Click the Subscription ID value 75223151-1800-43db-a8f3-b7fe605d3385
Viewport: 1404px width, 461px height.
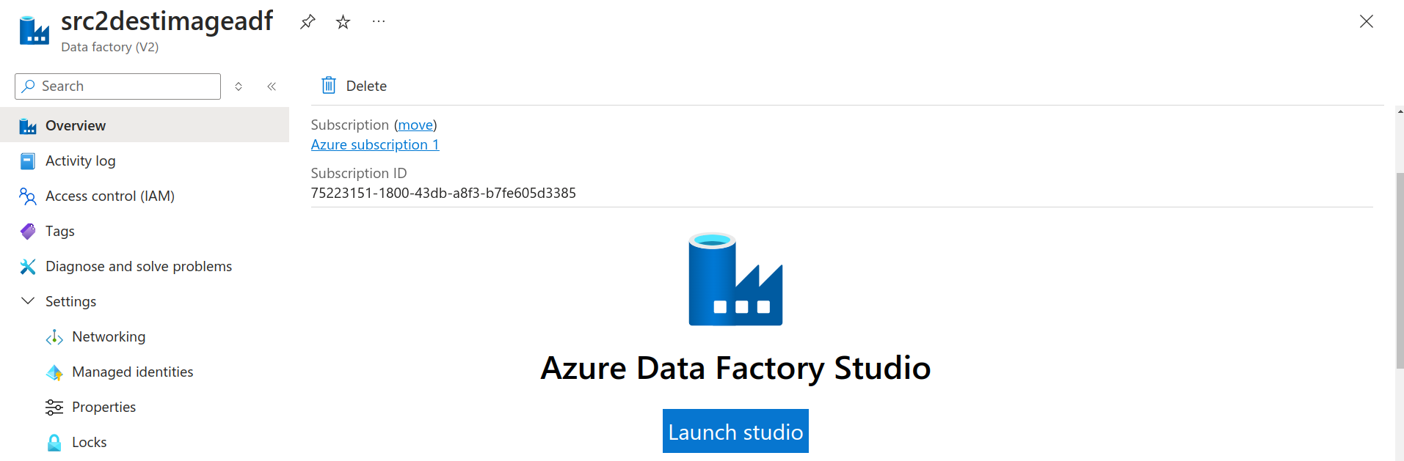443,193
